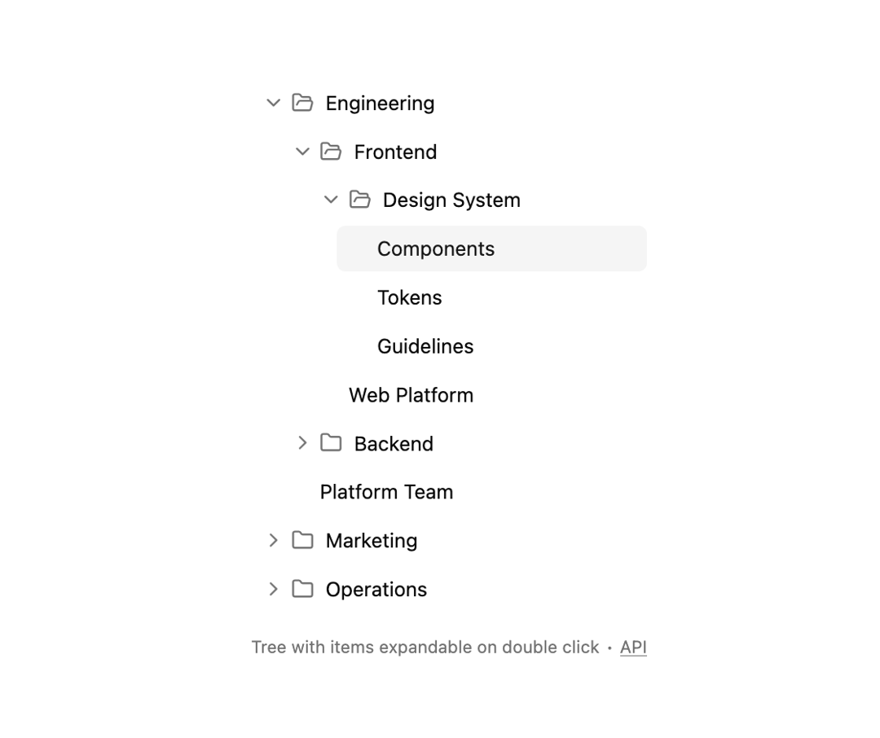Click the Frontend open folder icon
880x738 pixels.
(331, 152)
